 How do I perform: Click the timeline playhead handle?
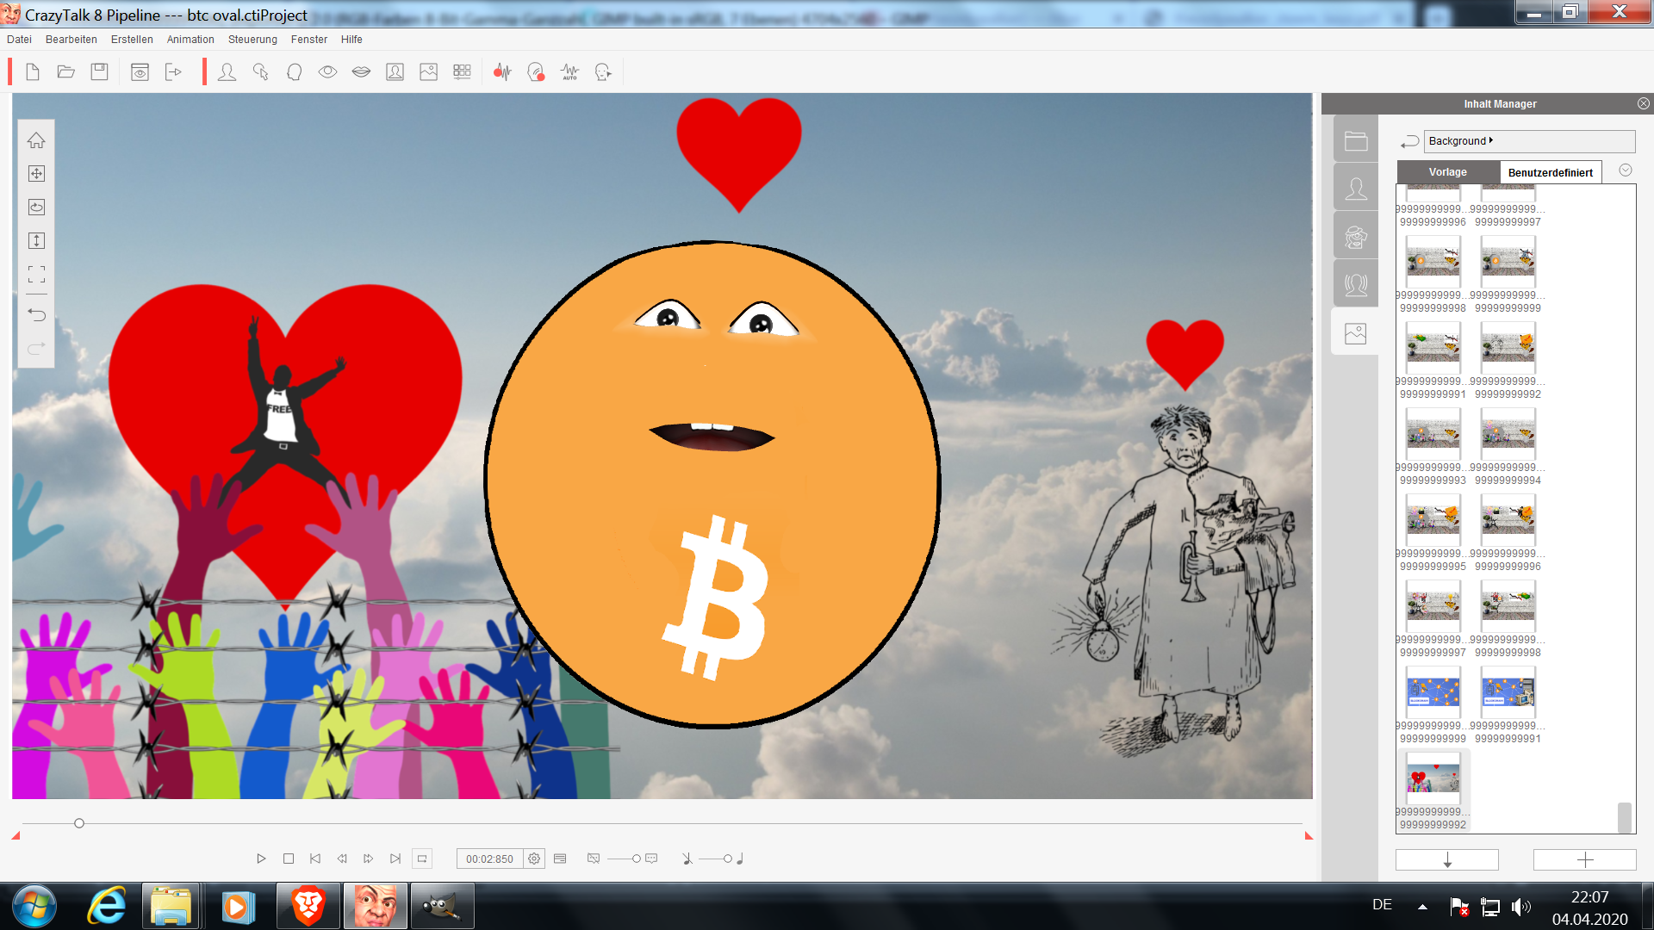point(79,823)
